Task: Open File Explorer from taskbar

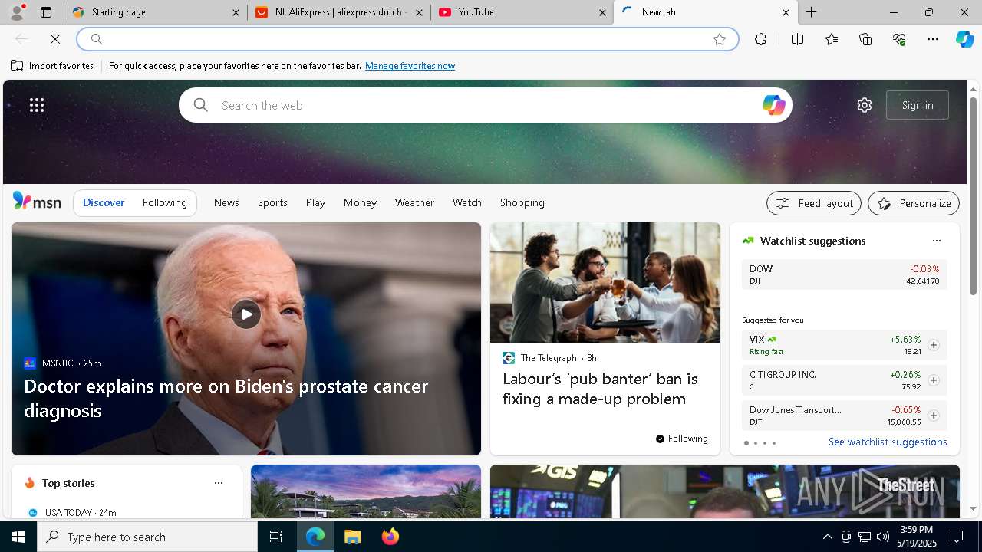Action: [x=352, y=537]
